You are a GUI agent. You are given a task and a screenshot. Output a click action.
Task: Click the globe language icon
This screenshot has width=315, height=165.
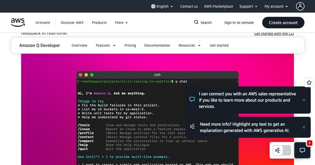point(153,6)
